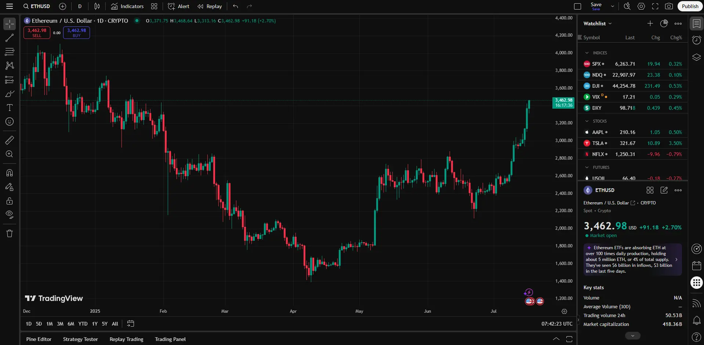The height and width of the screenshot is (345, 704).
Task: Open the Fibonacci retracement tools
Action: pos(10,52)
